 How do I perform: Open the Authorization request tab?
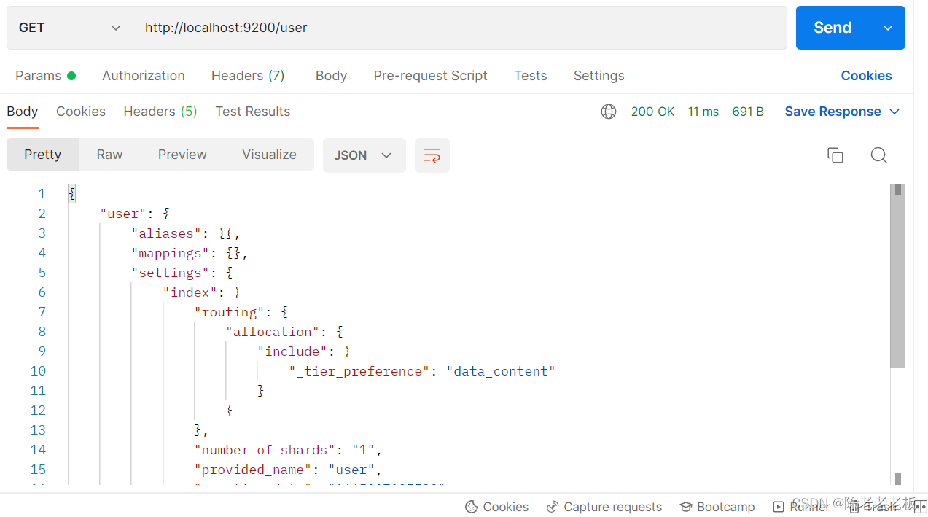coord(144,76)
